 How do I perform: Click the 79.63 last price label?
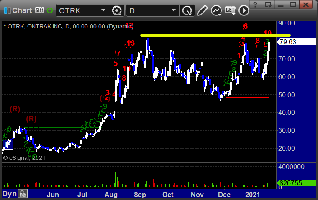297,42
